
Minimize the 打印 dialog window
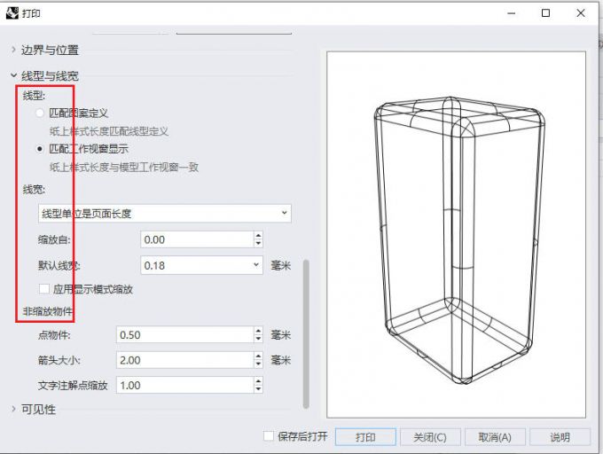click(x=512, y=13)
